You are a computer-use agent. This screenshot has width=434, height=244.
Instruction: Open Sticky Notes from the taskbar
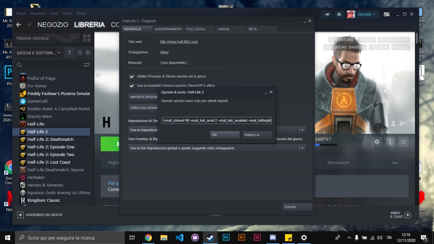(288, 237)
